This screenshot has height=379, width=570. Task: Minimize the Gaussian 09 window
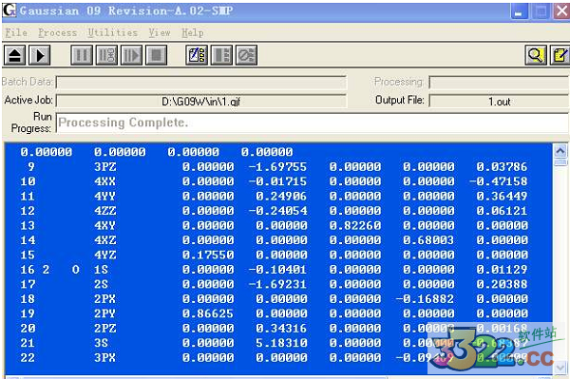[519, 11]
